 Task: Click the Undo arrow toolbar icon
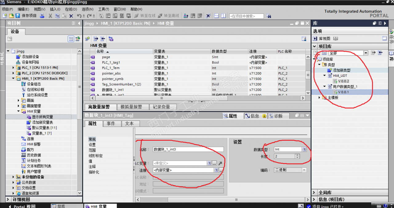[x=79, y=16]
